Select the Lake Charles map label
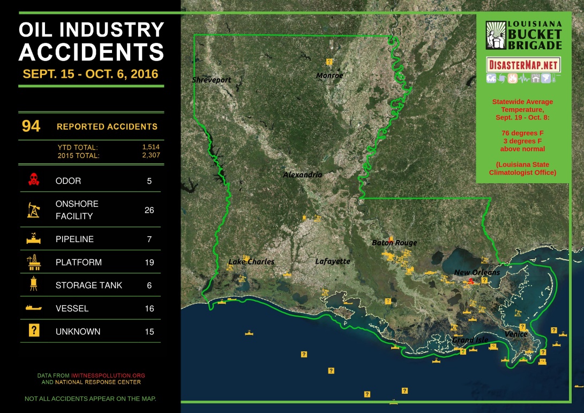This screenshot has width=584, height=413. pos(251,262)
